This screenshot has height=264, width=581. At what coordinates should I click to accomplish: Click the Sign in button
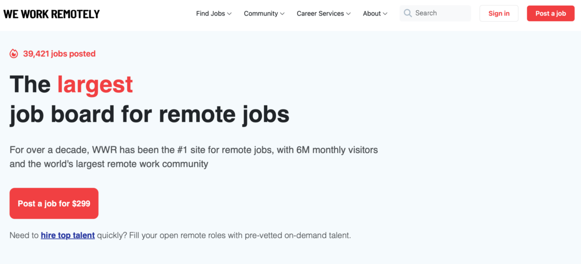[x=499, y=13]
